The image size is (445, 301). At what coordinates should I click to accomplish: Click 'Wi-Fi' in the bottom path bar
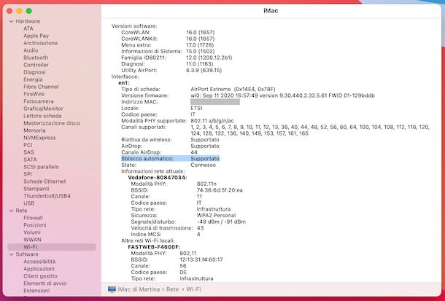[x=193, y=289]
